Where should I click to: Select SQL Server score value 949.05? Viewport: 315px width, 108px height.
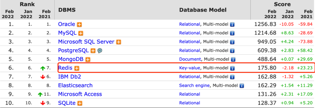coord(267,42)
